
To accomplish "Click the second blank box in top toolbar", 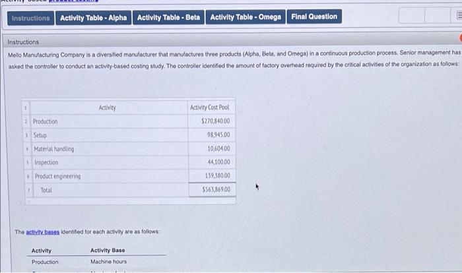I will pyautogui.click(x=438, y=15).
